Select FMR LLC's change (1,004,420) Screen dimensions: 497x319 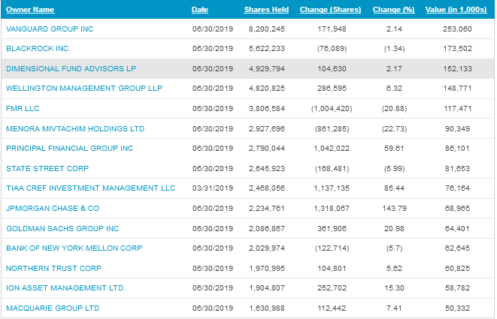pos(332,109)
